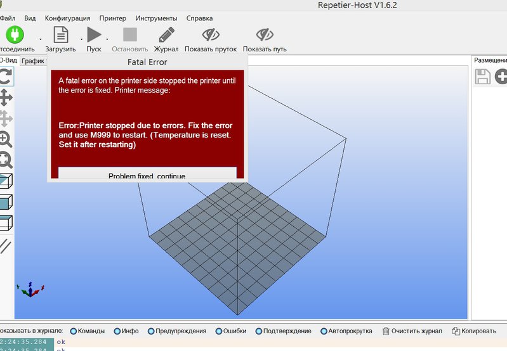Image resolution: width=507 pixels, height=351 pixels.
Task: Select the move viewpoint arrows tool
Action: pos(6,97)
